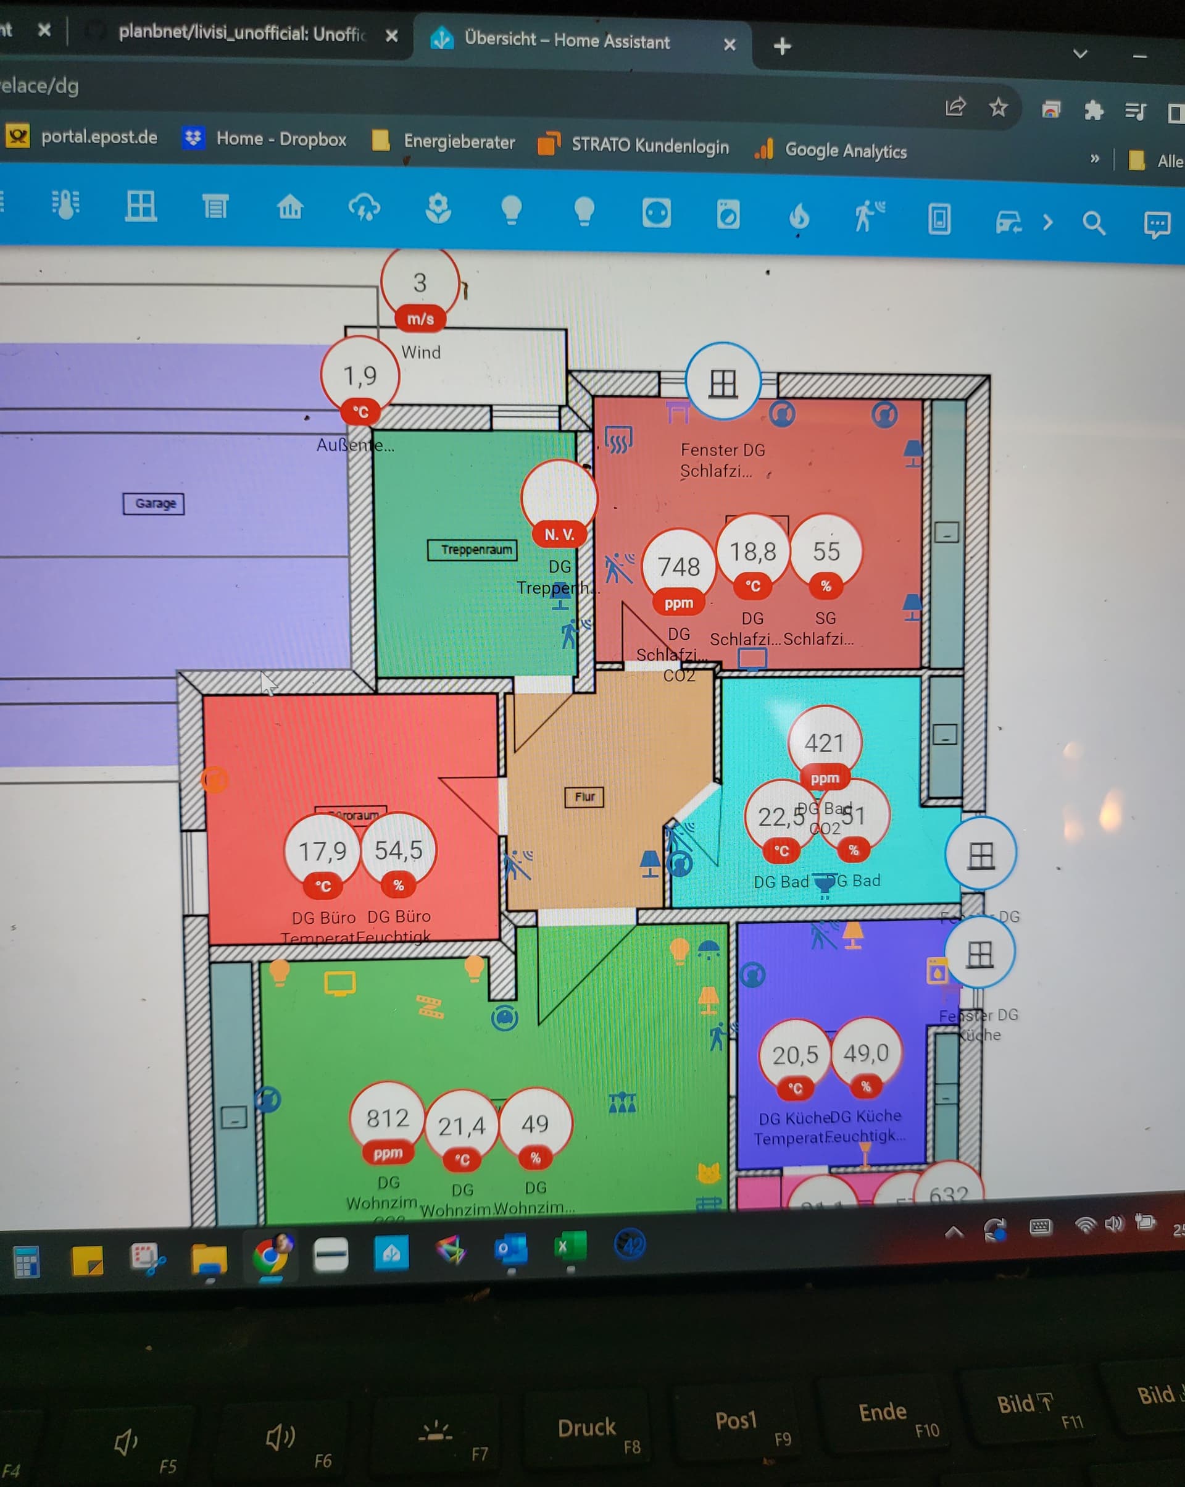Toggle the orange ceiling lamp in Küche
Screen dimensions: 1185x1487
(x=853, y=935)
